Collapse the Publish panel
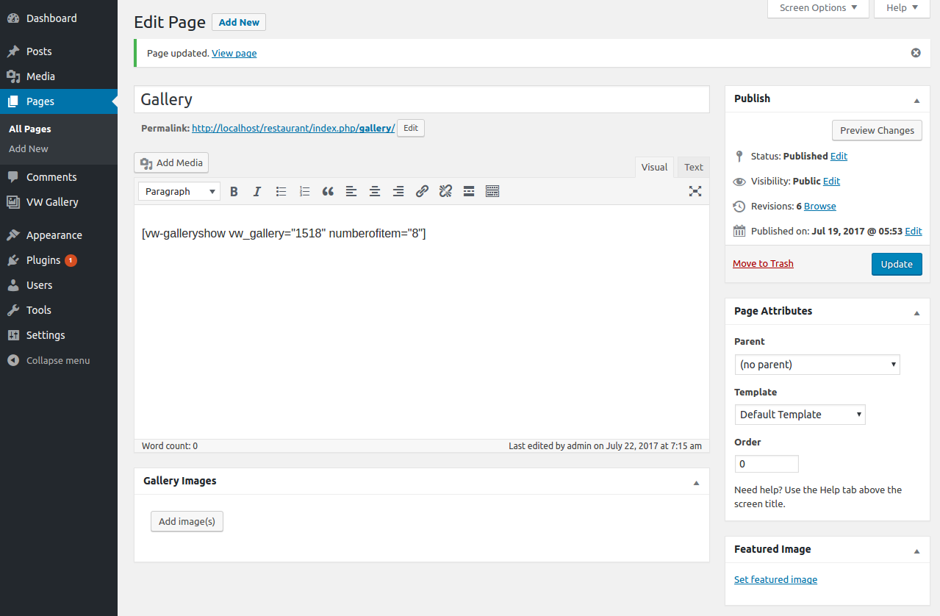 (x=916, y=99)
